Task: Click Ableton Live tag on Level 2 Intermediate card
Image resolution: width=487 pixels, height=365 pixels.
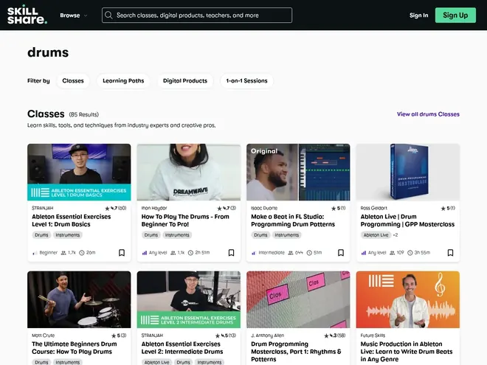Action: [156, 362]
